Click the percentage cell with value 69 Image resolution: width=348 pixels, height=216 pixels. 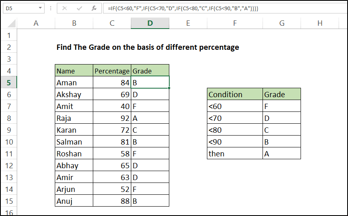pos(112,94)
